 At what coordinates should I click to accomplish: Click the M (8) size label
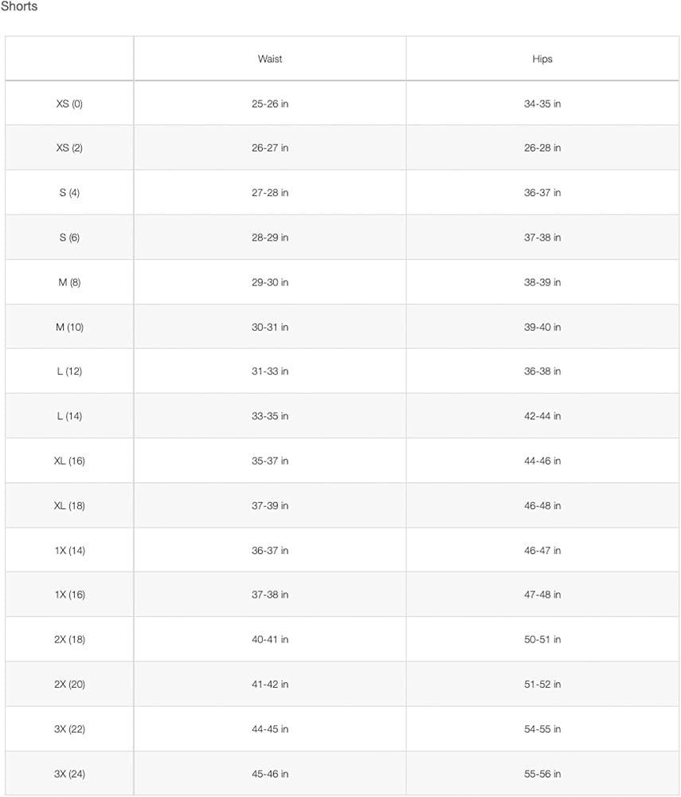(x=69, y=282)
